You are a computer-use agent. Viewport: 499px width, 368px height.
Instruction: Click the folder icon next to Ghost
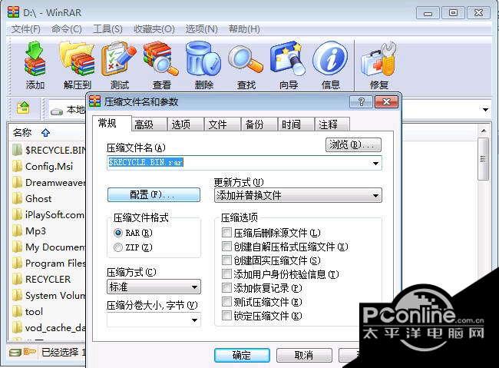[x=17, y=198]
